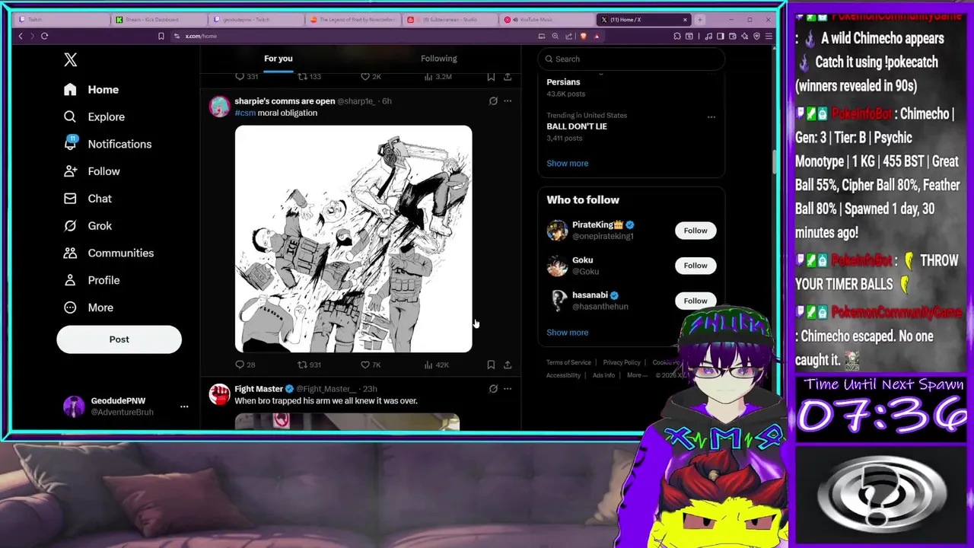974x548 pixels.
Task: Open sharpie's profile avatar
Action: click(x=220, y=107)
